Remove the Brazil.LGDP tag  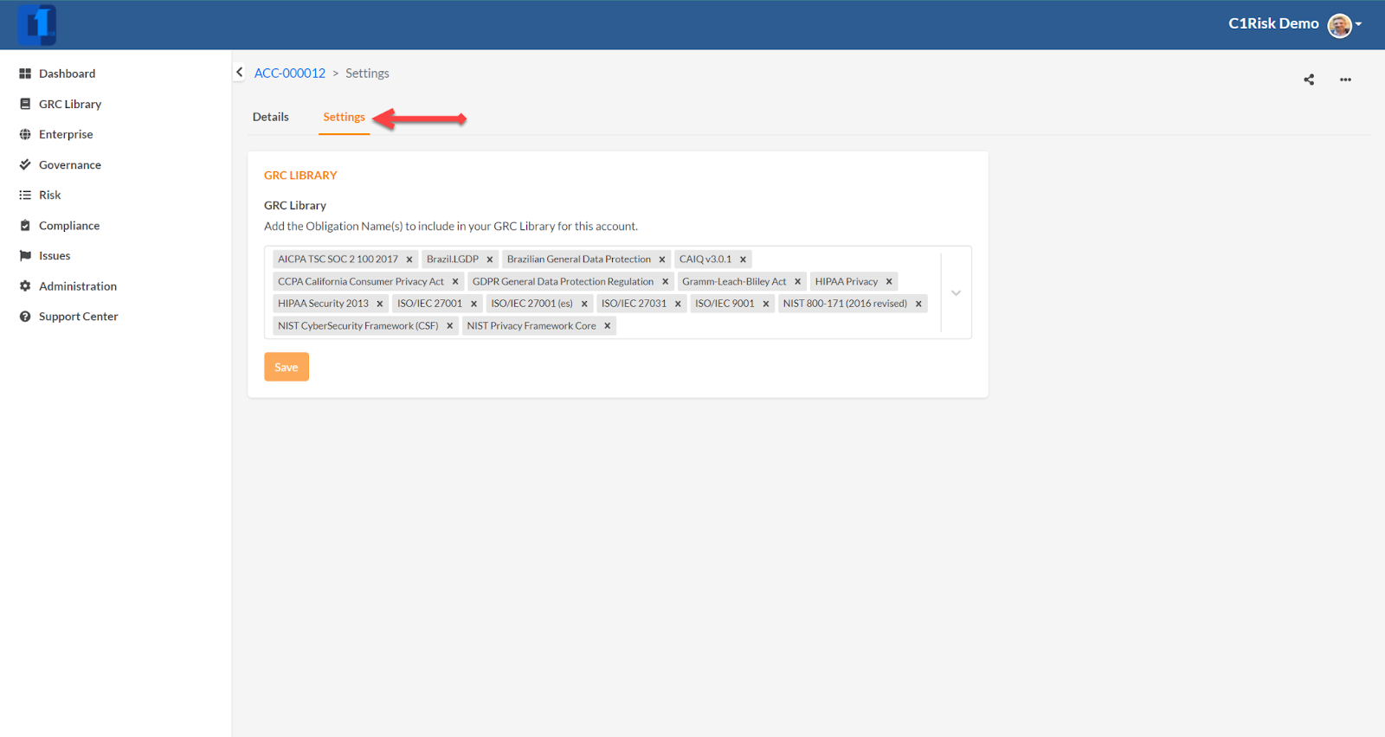[490, 260]
